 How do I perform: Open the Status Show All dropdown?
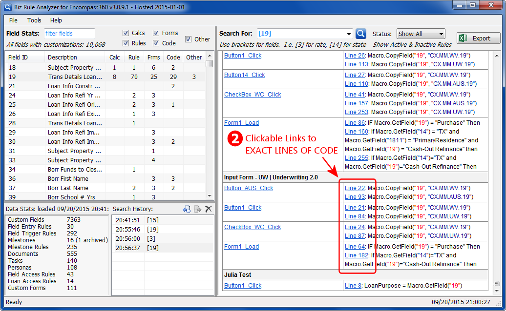tap(421, 34)
